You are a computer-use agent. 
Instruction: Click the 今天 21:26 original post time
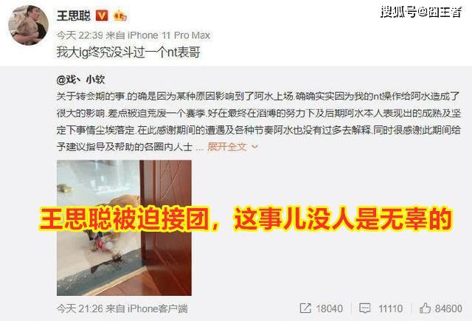click(80, 308)
